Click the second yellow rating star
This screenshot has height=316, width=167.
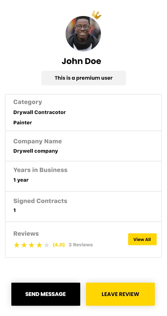click(24, 245)
